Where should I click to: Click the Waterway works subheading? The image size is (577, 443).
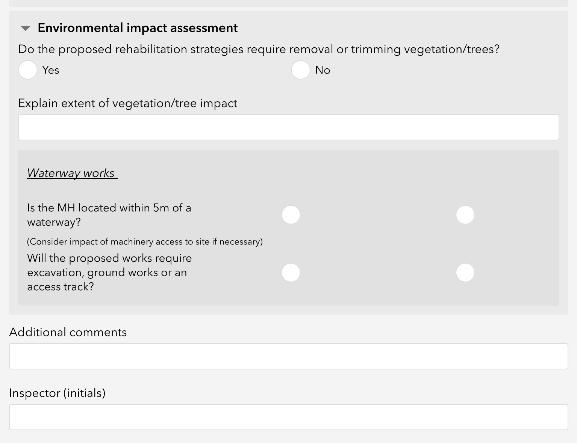click(x=71, y=173)
